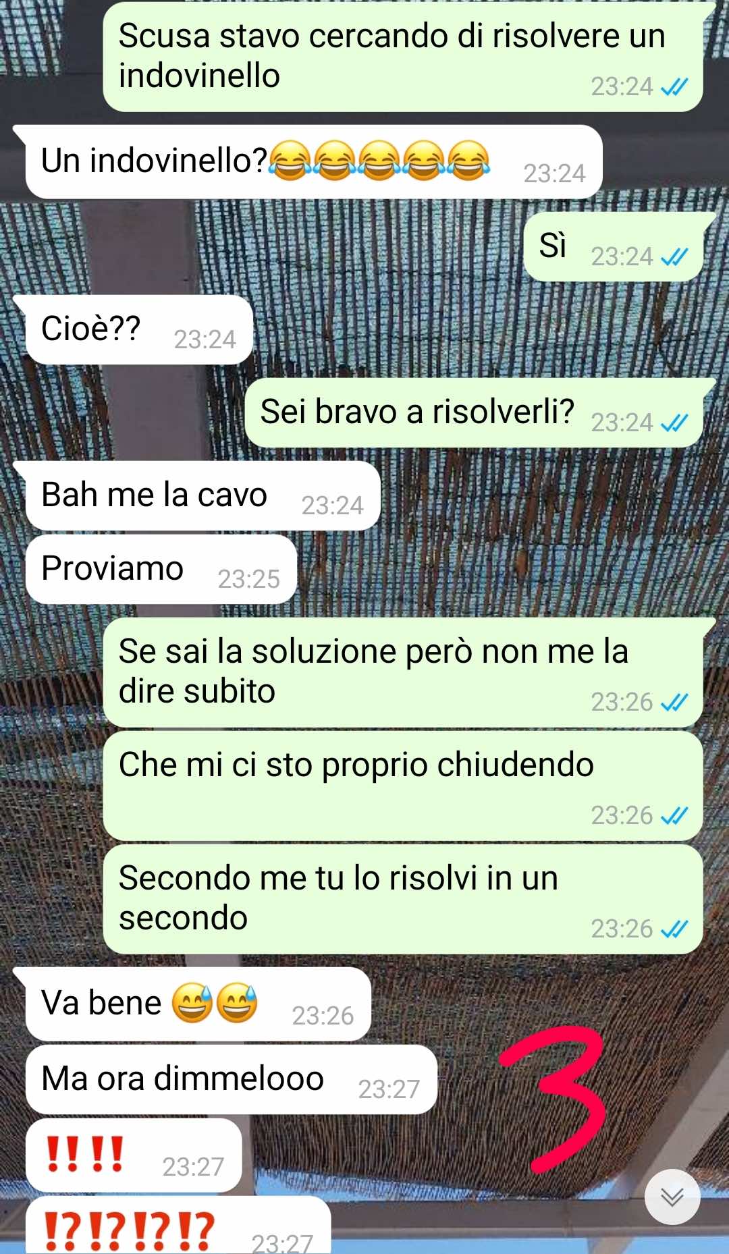Tap the 'Bah me la cavo' message

202,495
